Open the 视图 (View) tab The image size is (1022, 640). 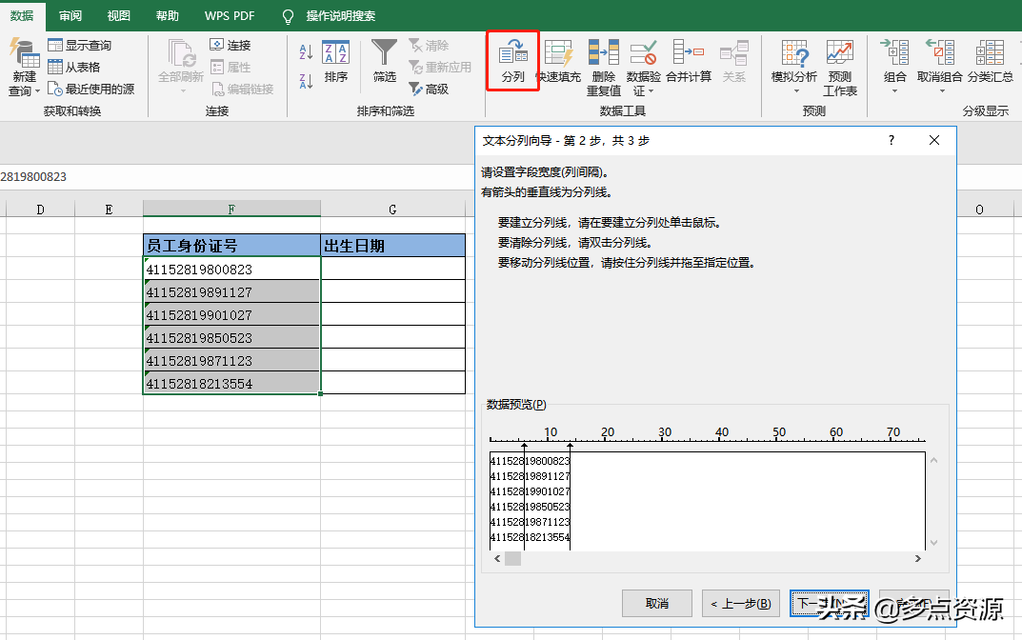(x=119, y=15)
